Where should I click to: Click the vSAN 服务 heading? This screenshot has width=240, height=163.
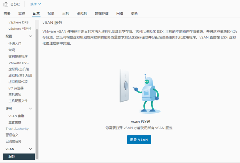point(52,23)
